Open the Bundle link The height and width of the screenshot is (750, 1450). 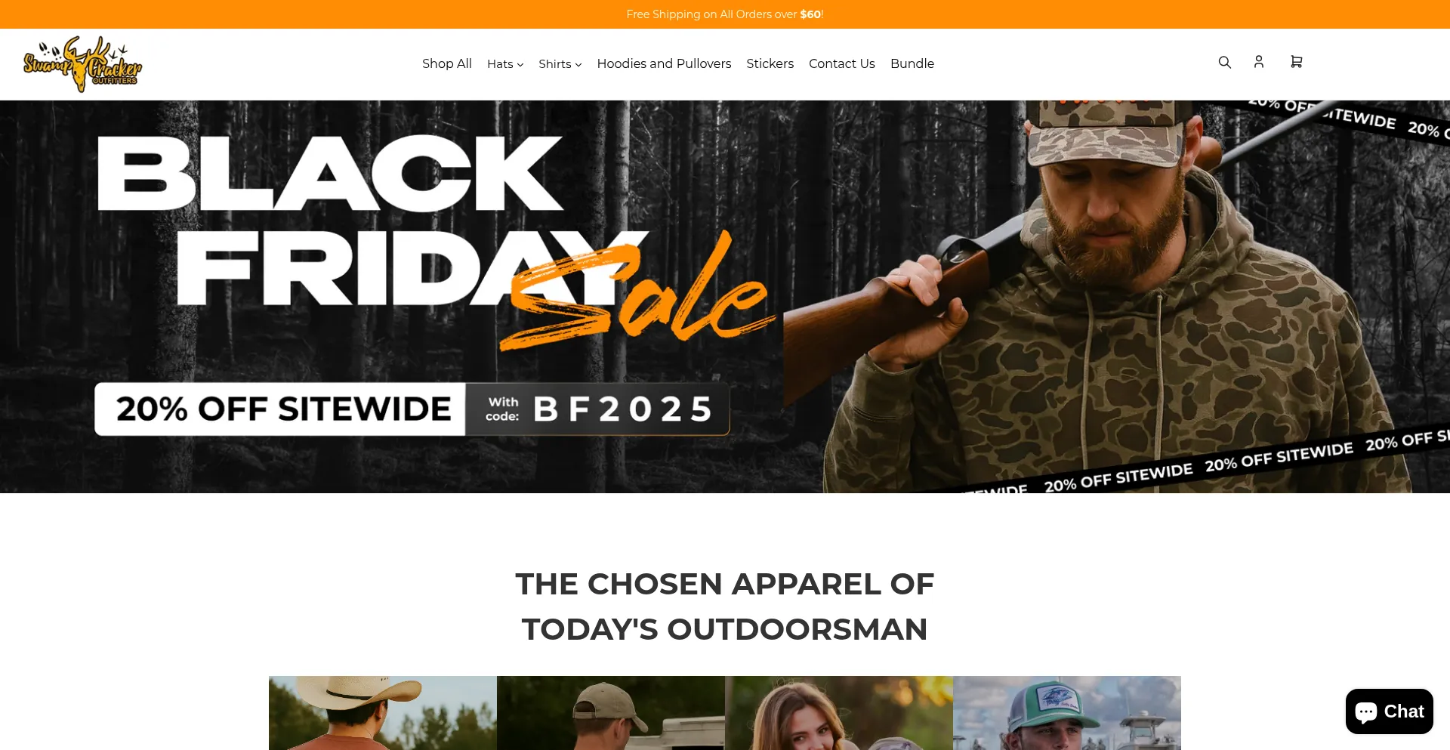point(912,63)
